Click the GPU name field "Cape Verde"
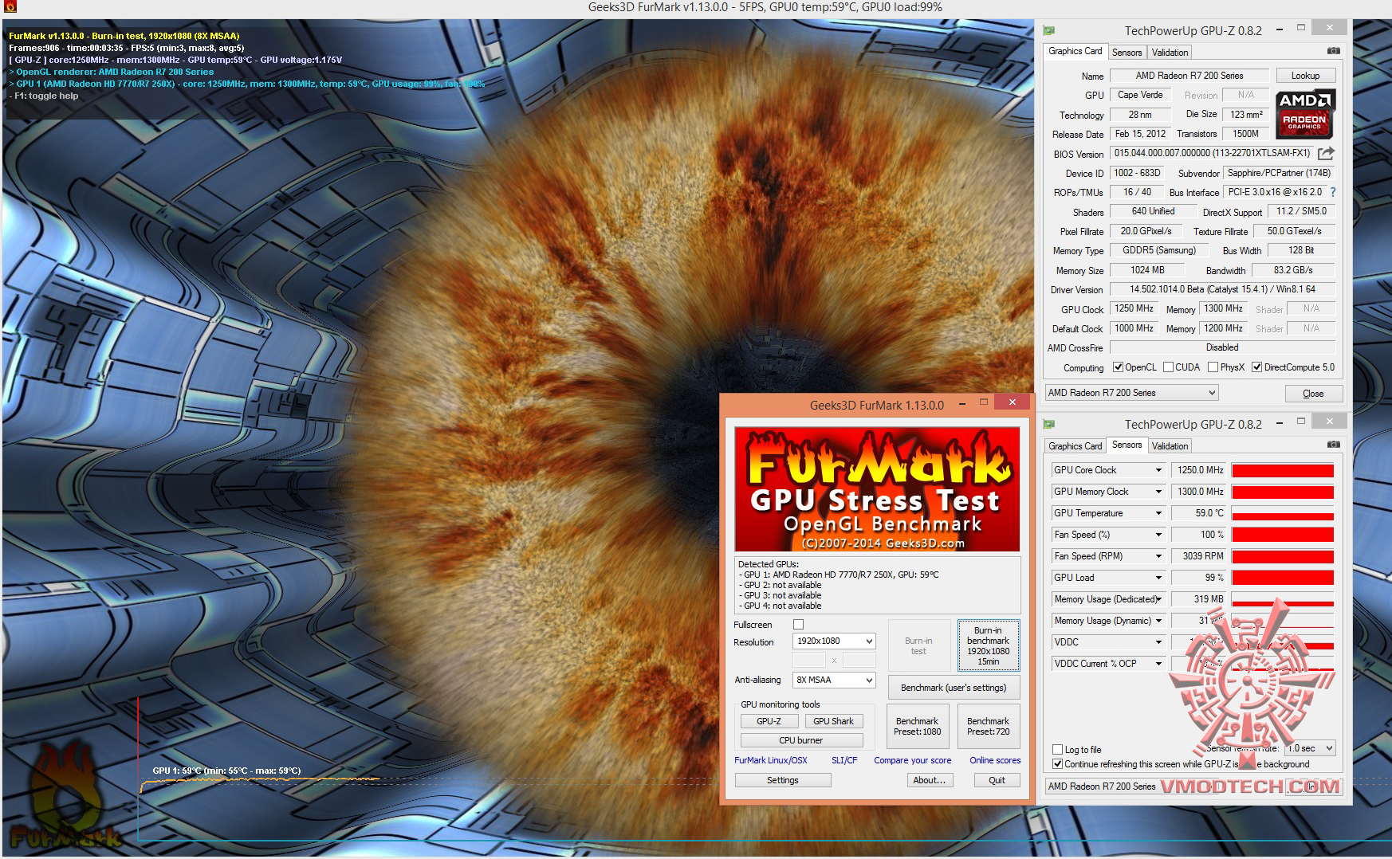1392x859 pixels. click(x=1140, y=95)
